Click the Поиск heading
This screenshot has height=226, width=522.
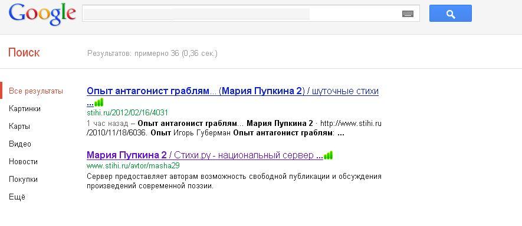pos(24,52)
